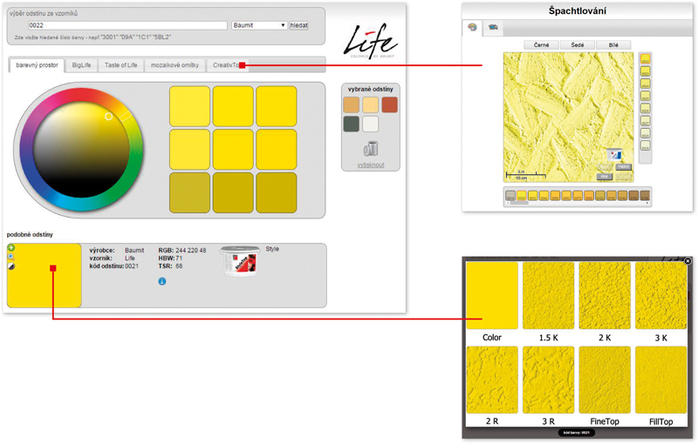
Task: Select the FineTop texture thumbnail
Action: pos(605,380)
